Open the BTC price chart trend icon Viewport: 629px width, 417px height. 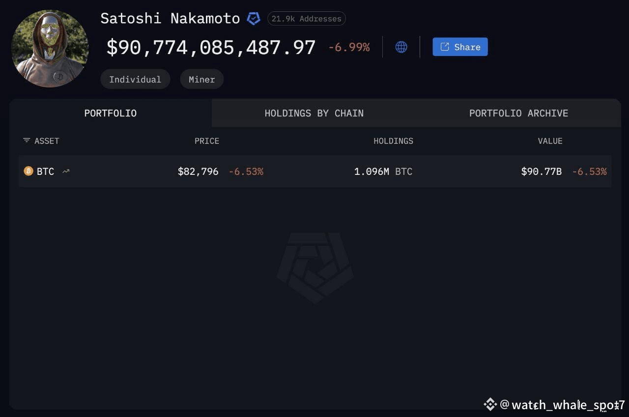(66, 171)
